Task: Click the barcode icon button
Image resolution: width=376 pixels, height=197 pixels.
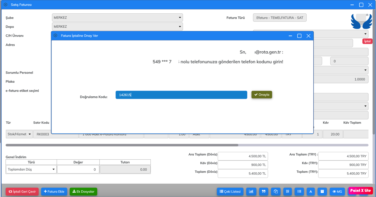Action: coord(299,192)
